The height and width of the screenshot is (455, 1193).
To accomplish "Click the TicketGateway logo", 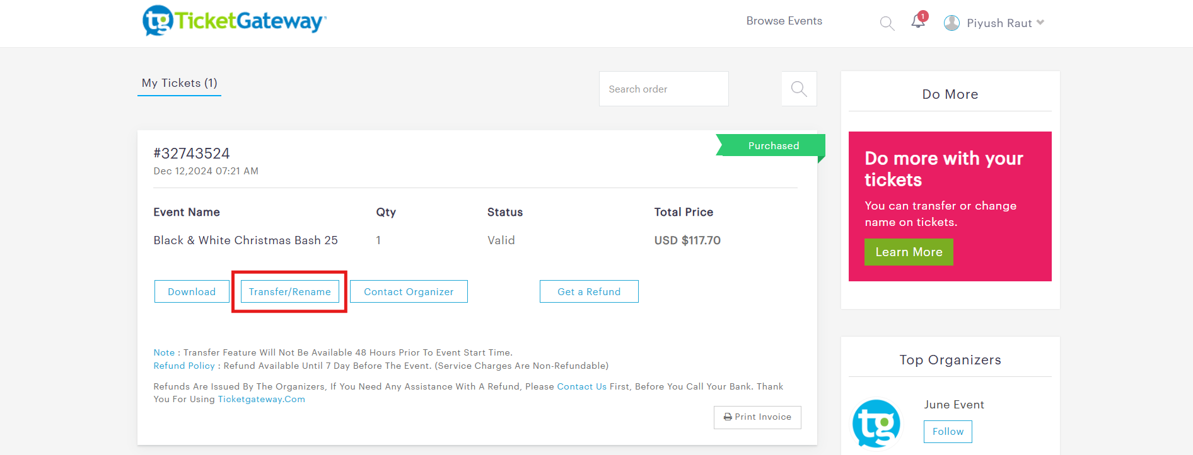I will click(x=234, y=21).
